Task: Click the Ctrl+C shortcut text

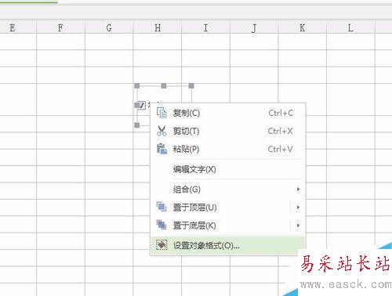Action: [x=281, y=113]
